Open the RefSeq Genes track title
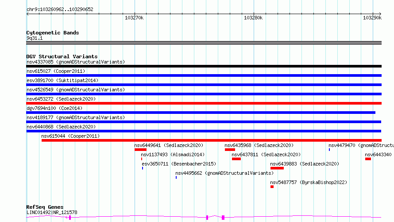Screen dimensions: 394x222 pyautogui.click(x=45, y=207)
